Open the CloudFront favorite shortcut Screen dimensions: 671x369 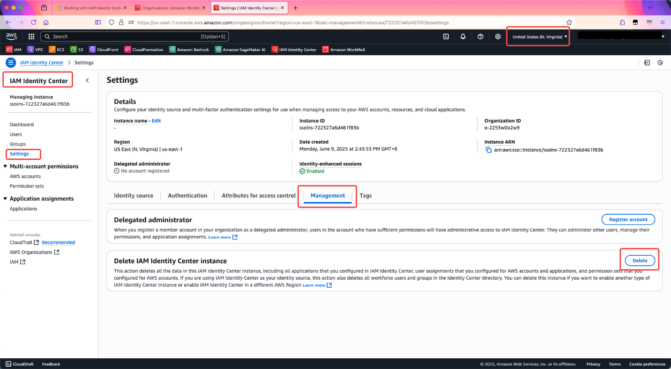pos(104,50)
